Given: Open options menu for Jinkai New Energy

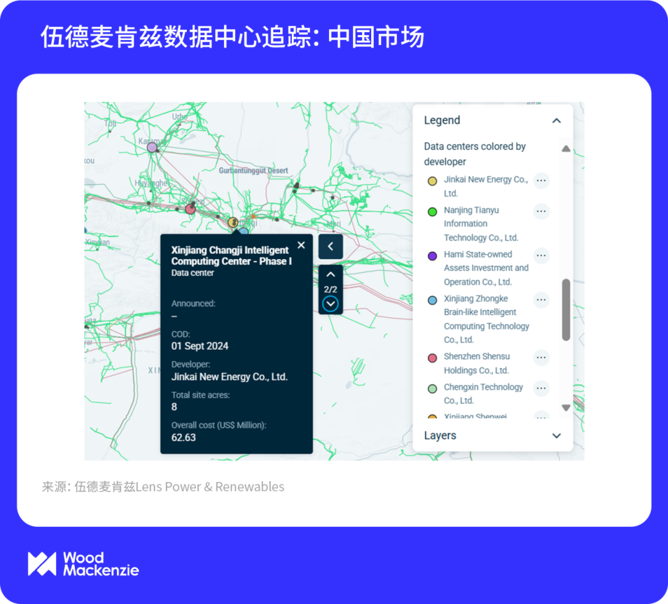Looking at the screenshot, I should click(x=541, y=181).
